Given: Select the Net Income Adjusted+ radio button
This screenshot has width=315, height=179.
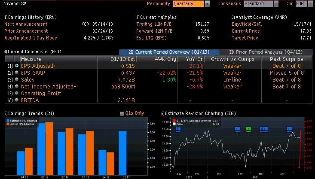Looking at the screenshot, I should (17, 86).
